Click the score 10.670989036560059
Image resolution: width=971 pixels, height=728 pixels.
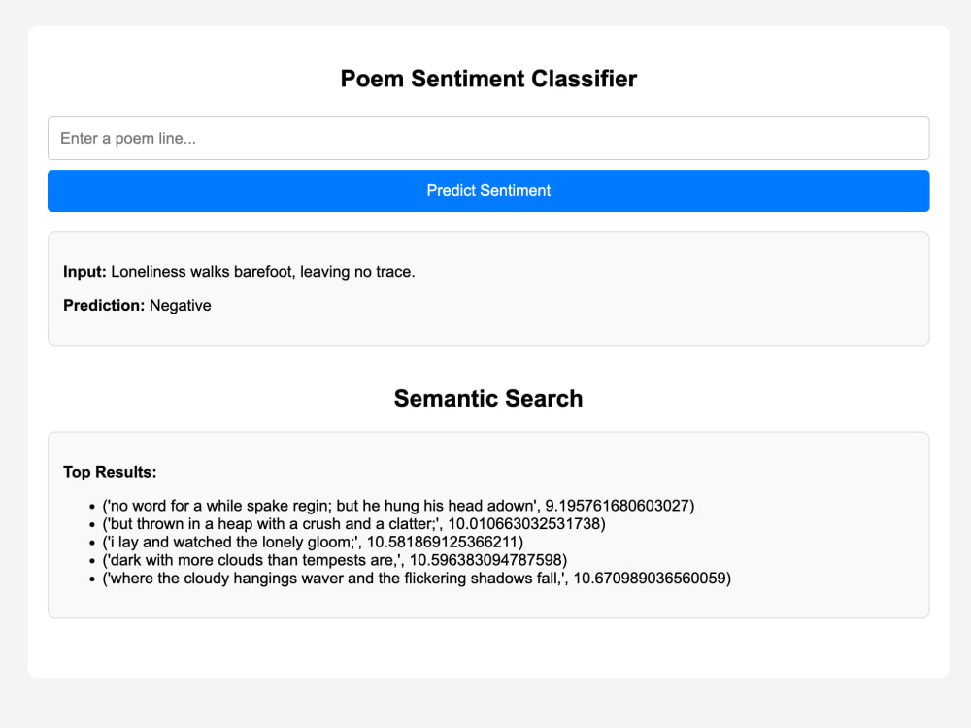pyautogui.click(x=650, y=579)
